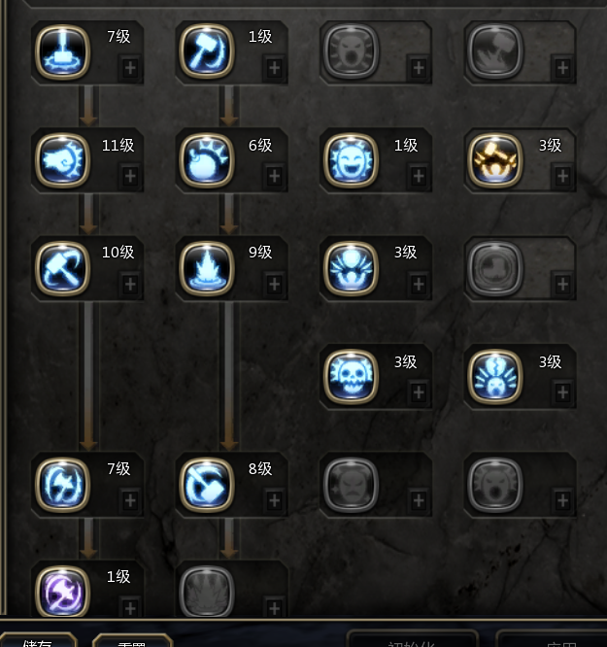Screen dimensions: 607x647
Task: Add a point to the golden hammer skill
Action: click(x=563, y=176)
